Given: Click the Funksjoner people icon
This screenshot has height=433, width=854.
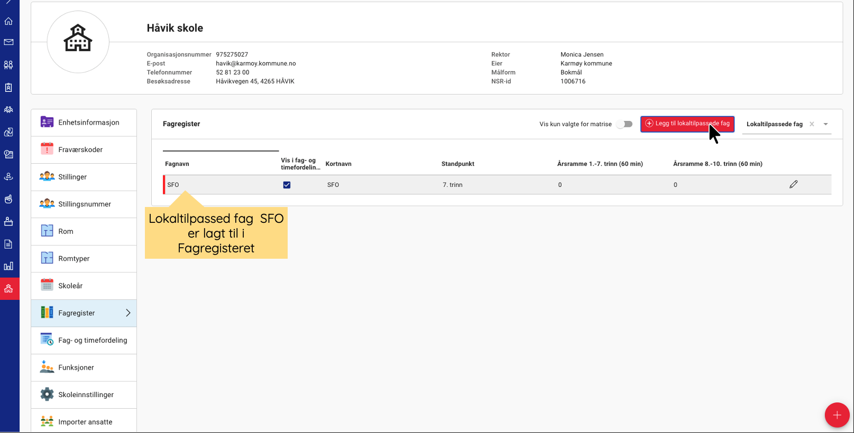Looking at the screenshot, I should pos(47,367).
